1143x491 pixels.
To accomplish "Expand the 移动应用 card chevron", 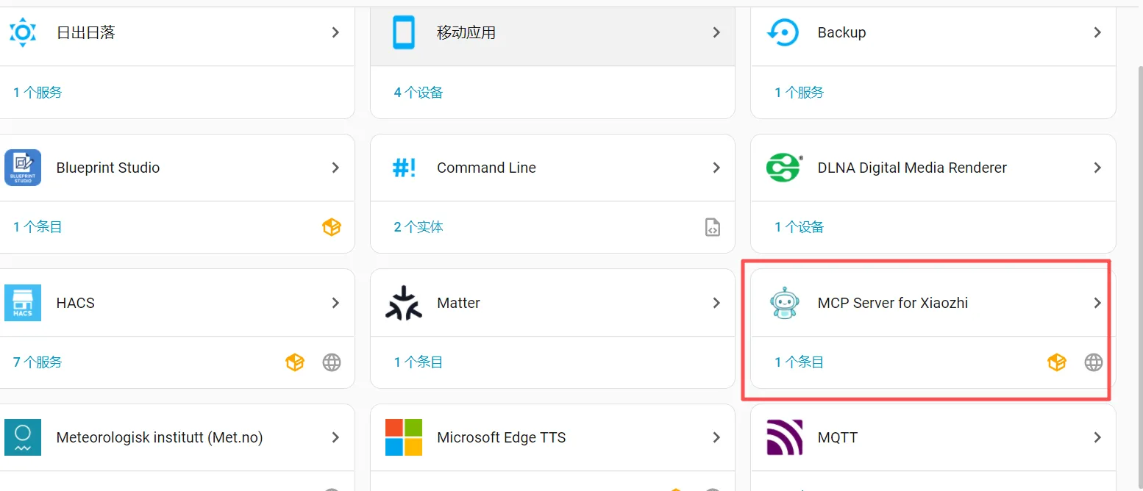I will (x=716, y=32).
